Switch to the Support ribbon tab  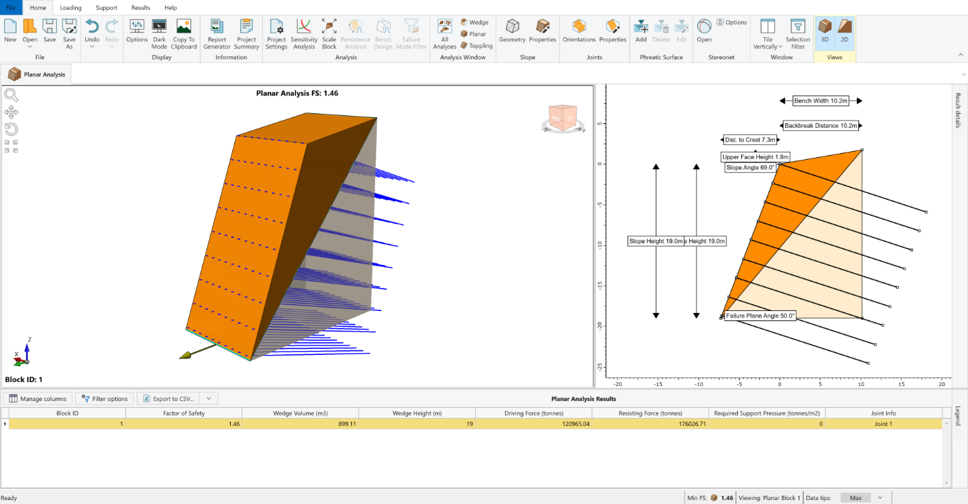106,7
